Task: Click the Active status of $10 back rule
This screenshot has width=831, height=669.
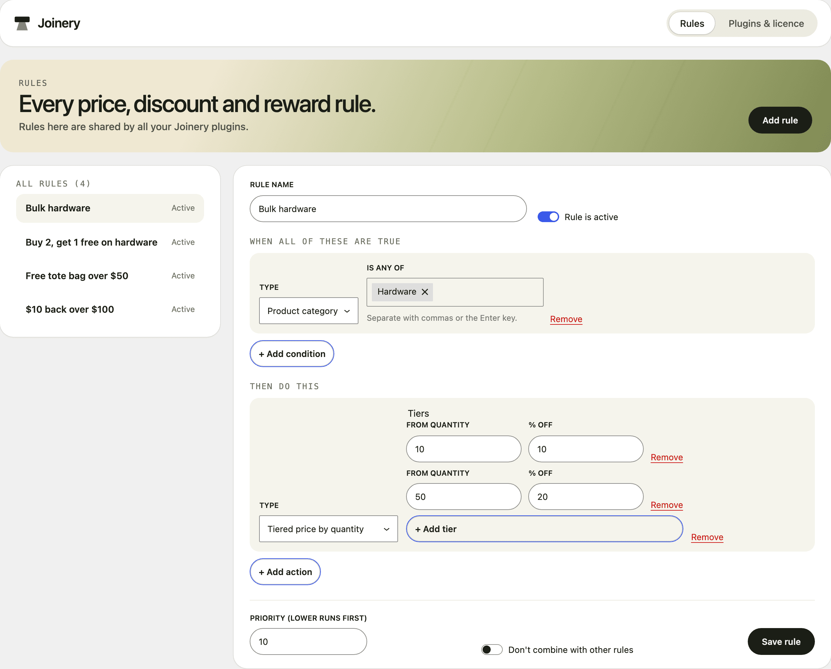Action: point(183,309)
